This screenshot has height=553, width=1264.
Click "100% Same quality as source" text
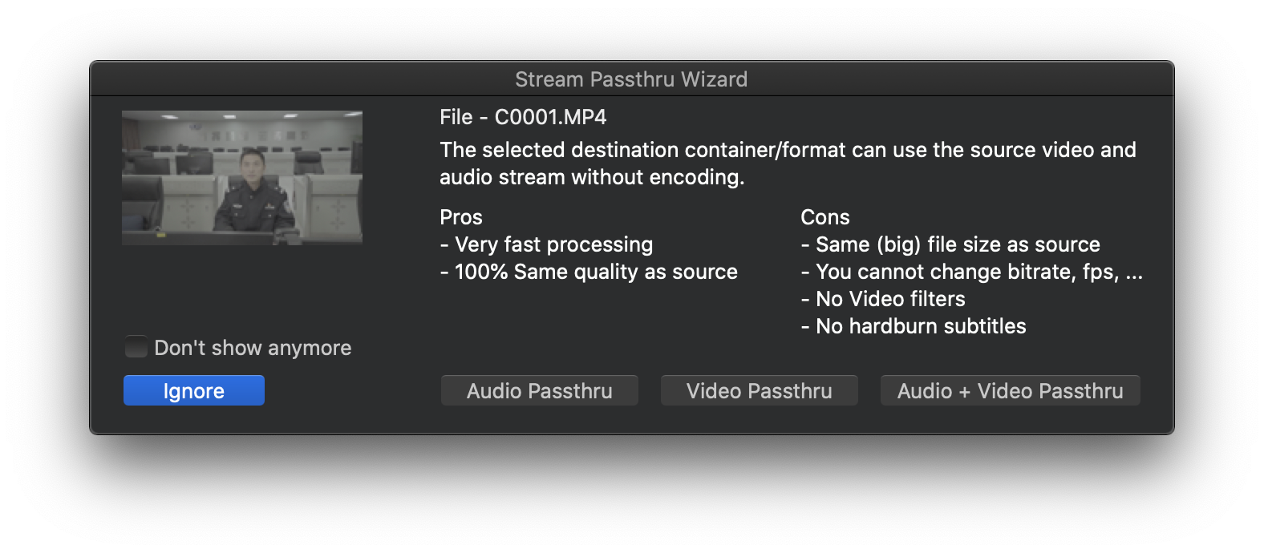[x=595, y=272]
